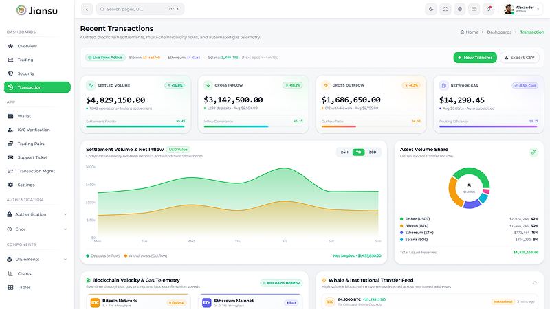Viewport: 550px width, 309px height.
Task: Click Ethereum Mainnet ETH icon
Action: click(x=207, y=303)
